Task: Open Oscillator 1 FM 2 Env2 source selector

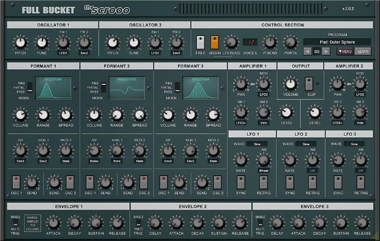Action: click(84, 53)
